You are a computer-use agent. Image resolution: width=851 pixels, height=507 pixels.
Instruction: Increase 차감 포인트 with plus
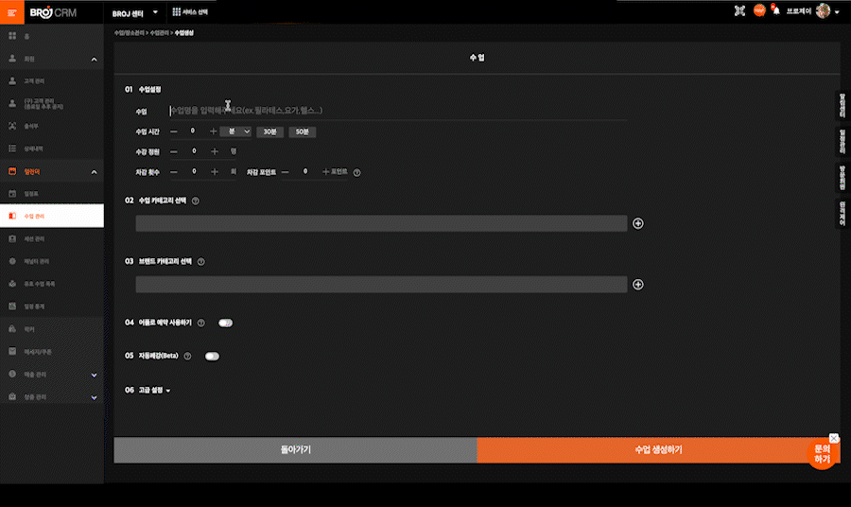point(325,172)
